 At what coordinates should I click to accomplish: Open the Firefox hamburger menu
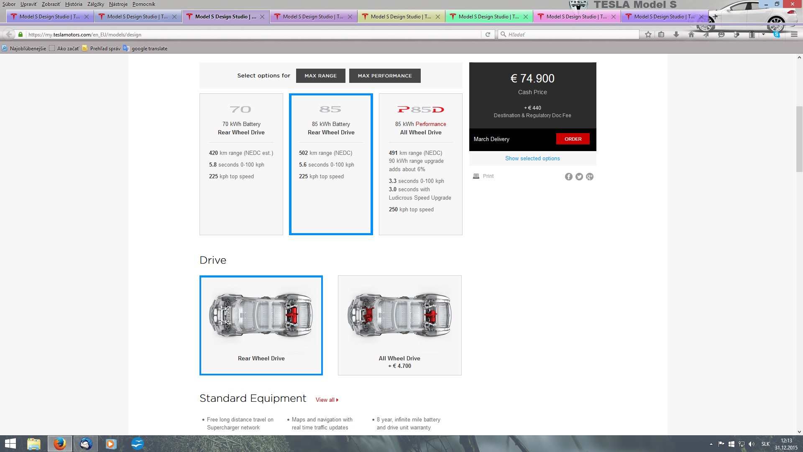pos(794,34)
